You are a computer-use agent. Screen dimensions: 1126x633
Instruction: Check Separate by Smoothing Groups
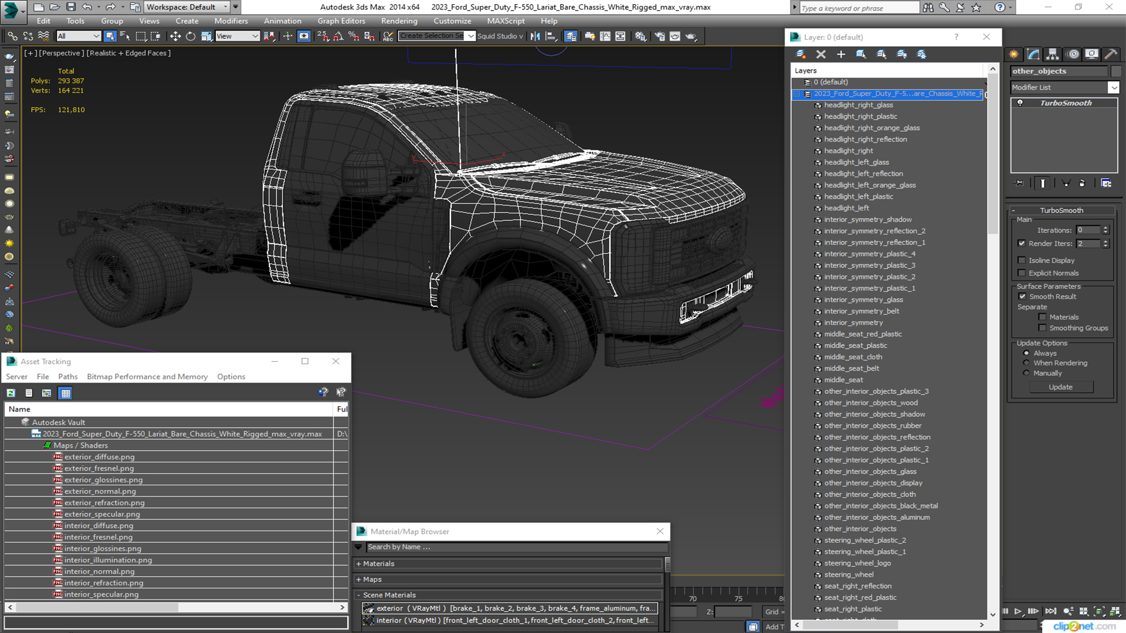[1042, 328]
